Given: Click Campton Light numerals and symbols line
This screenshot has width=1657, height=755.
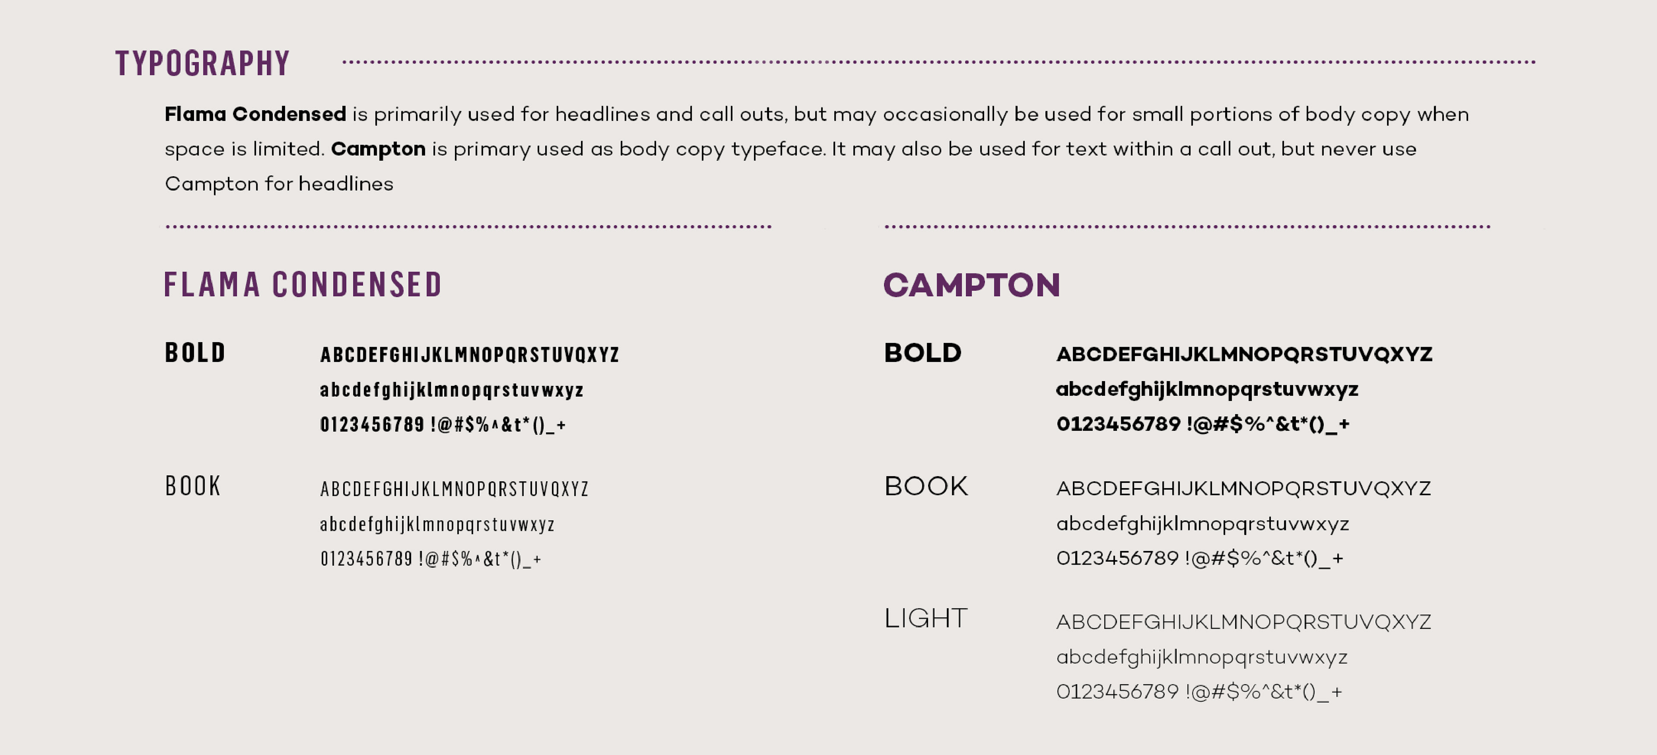Looking at the screenshot, I should click(1199, 692).
